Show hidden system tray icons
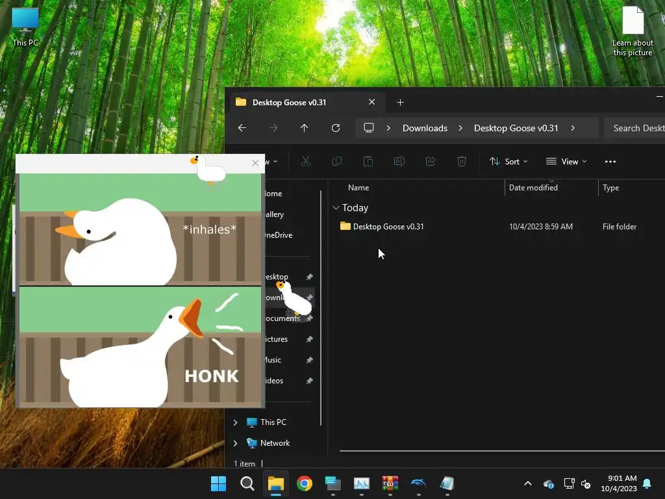 coord(527,483)
